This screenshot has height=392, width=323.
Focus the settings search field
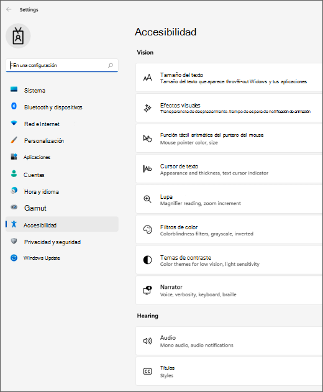(62, 65)
